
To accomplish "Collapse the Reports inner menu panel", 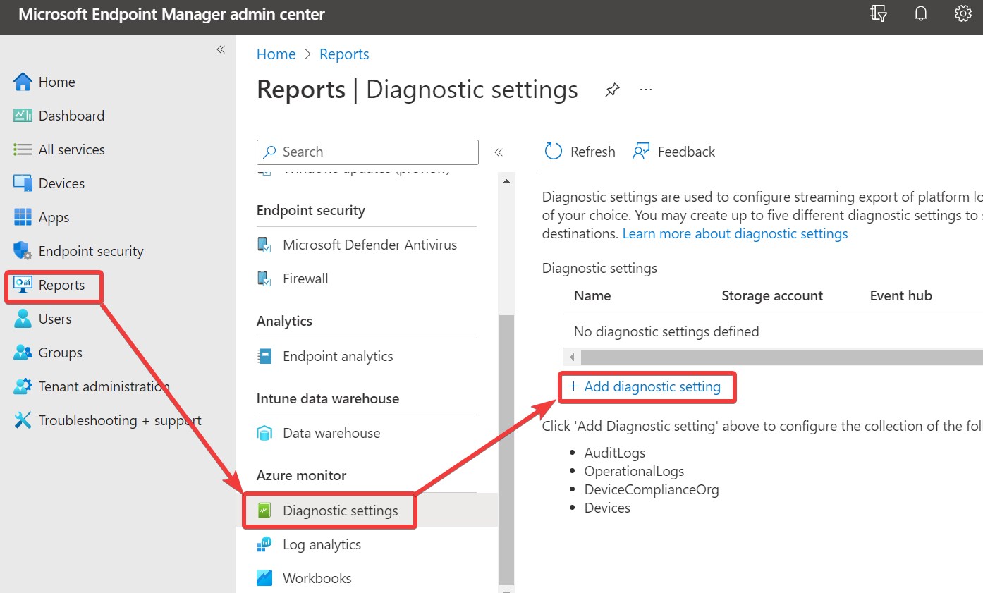I will pos(499,152).
